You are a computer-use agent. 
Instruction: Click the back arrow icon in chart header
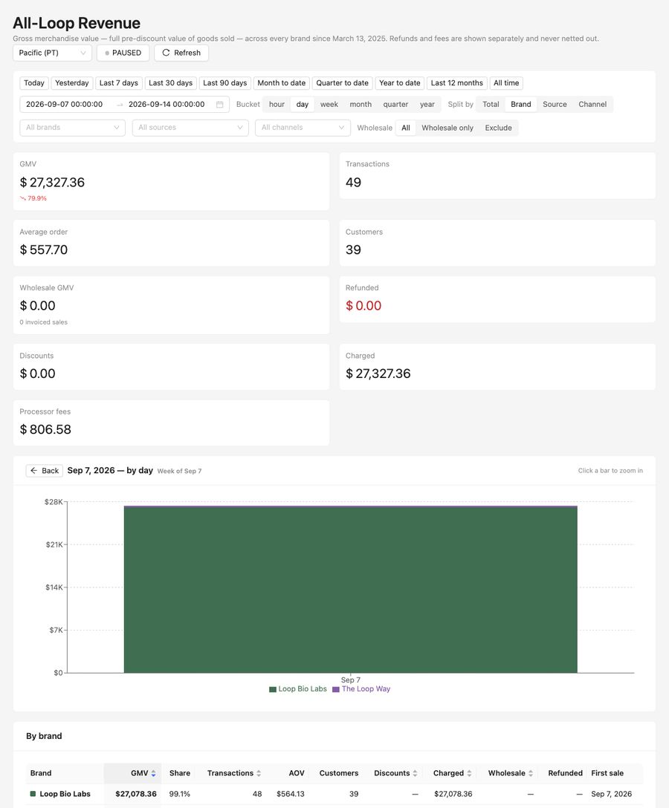tap(34, 471)
